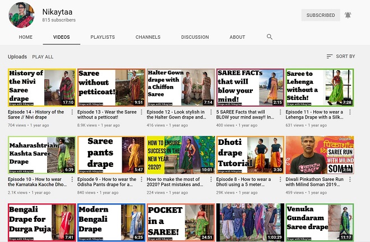Viewport: 370px width, 242px height.
Task: Open three-dot menu for Episode 10 video
Action: point(72,180)
